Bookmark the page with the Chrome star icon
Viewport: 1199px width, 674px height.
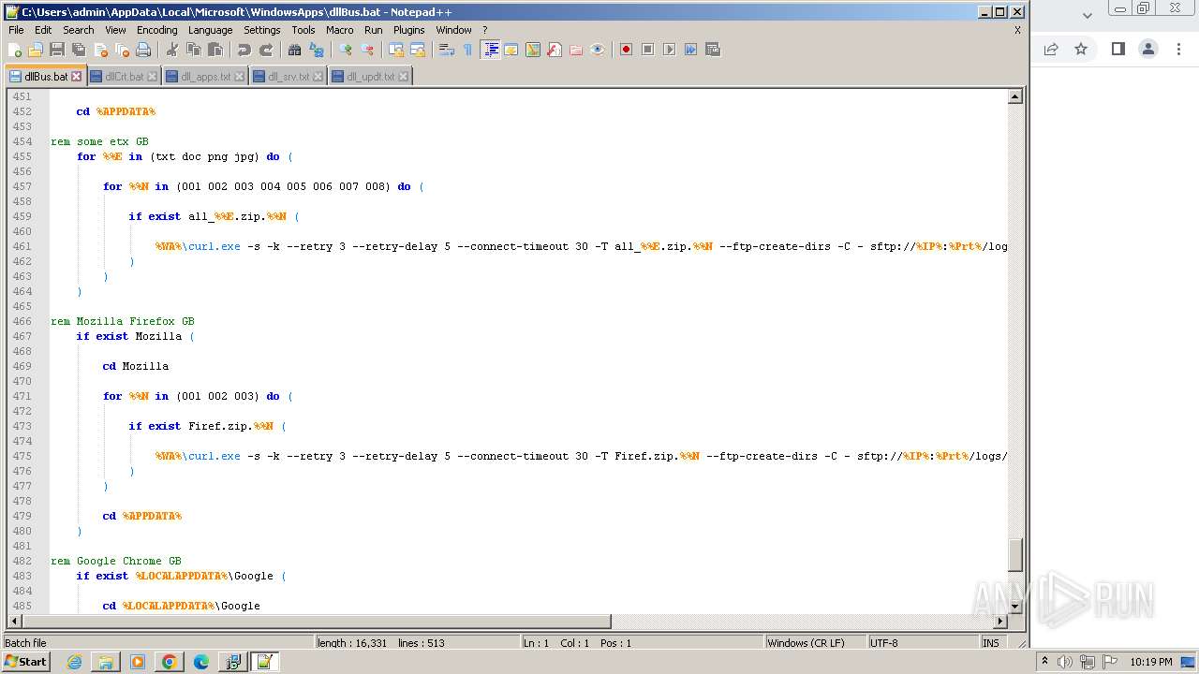[x=1081, y=49]
